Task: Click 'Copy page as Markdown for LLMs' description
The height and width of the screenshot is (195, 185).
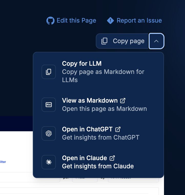Action: pos(103,76)
